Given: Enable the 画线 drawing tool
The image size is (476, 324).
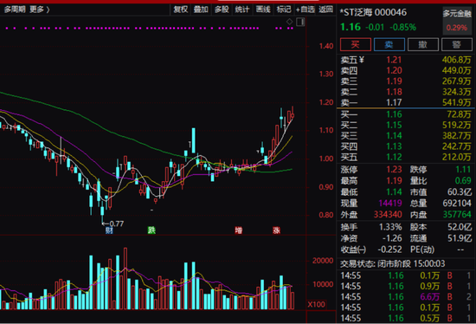Looking at the screenshot, I should coord(263,10).
